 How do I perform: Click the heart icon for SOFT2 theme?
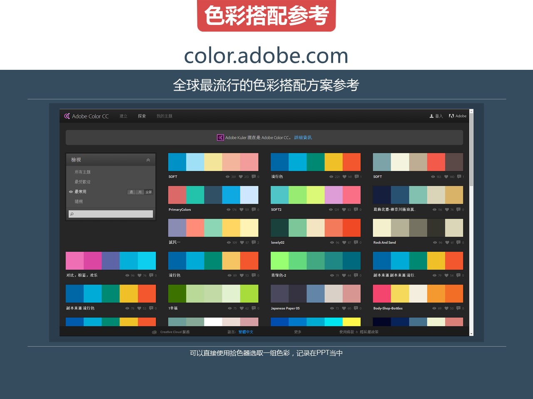[x=344, y=209]
